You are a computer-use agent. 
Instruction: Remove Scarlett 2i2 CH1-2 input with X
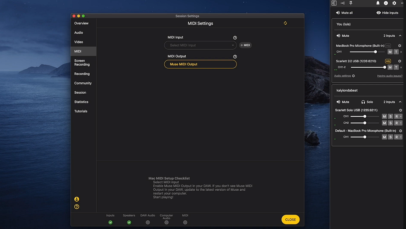401,67
